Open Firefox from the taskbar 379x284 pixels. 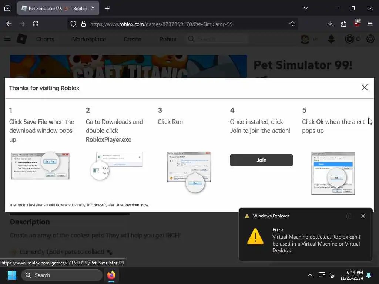111,275
